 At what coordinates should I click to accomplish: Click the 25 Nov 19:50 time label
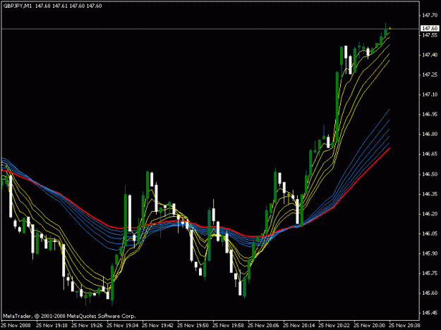pyautogui.click(x=193, y=326)
